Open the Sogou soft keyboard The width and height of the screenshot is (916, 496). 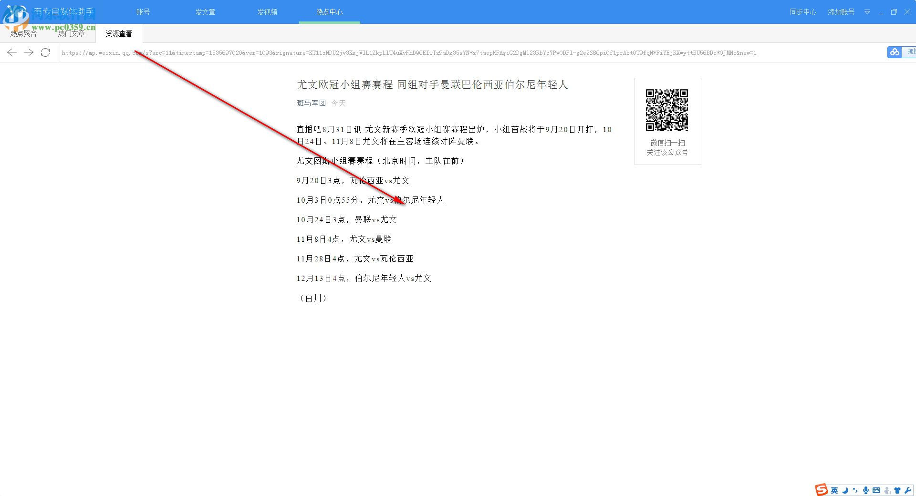876,490
